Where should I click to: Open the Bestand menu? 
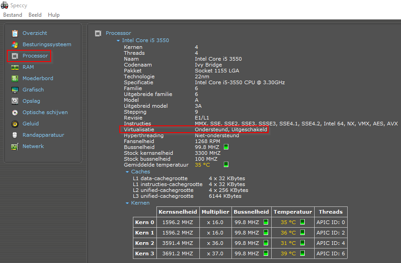point(13,14)
